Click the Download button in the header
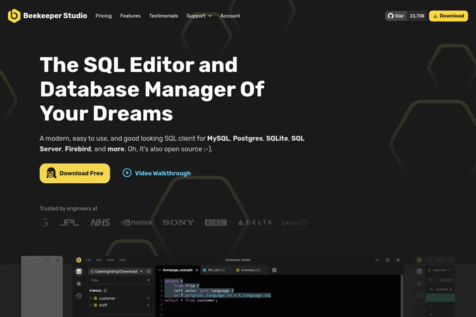The width and height of the screenshot is (476, 317). pyautogui.click(x=448, y=16)
